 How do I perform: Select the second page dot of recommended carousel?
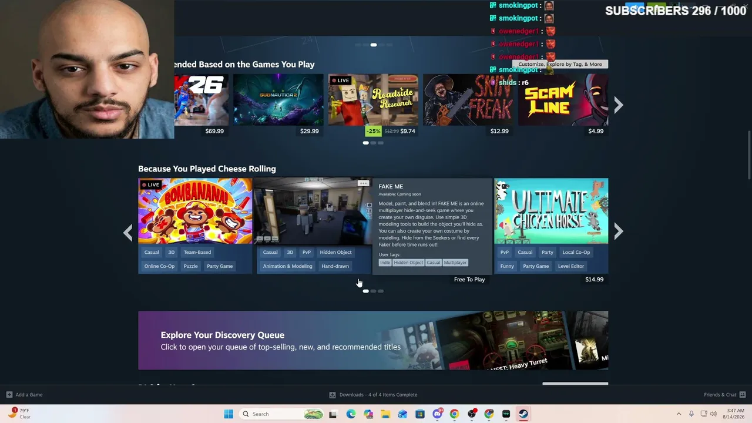[373, 143]
